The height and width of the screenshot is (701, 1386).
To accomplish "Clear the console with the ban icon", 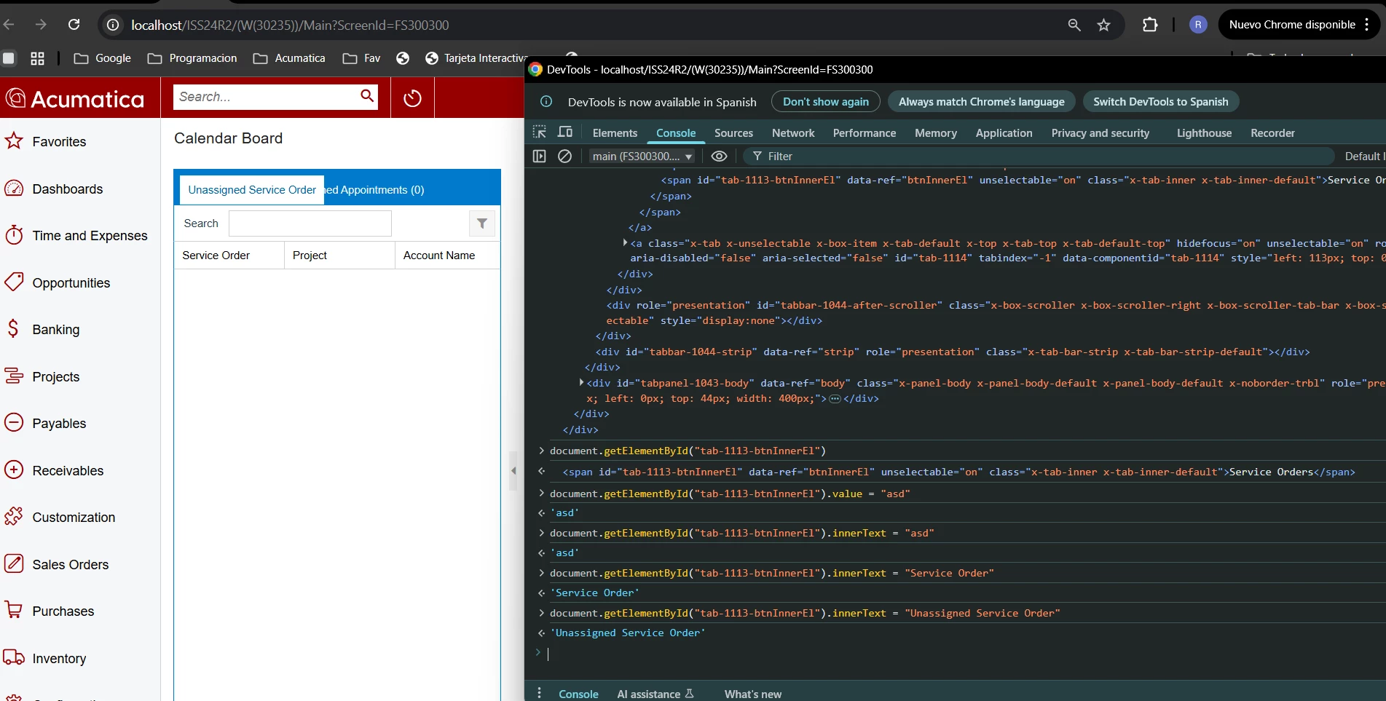I will point(564,156).
